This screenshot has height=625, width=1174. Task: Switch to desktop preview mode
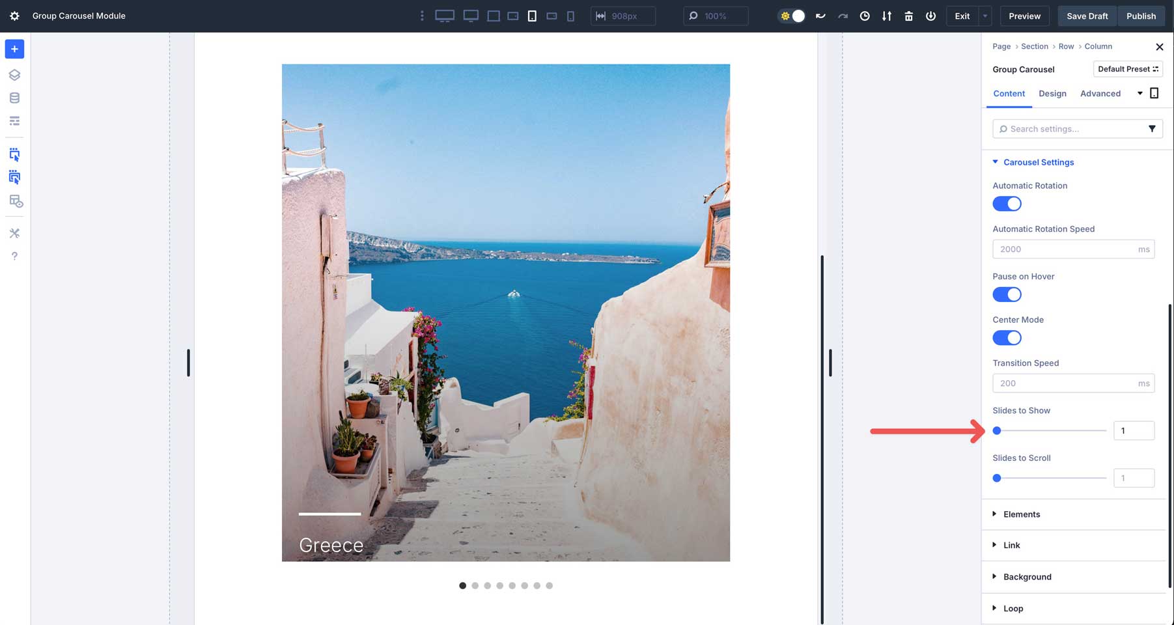(445, 15)
